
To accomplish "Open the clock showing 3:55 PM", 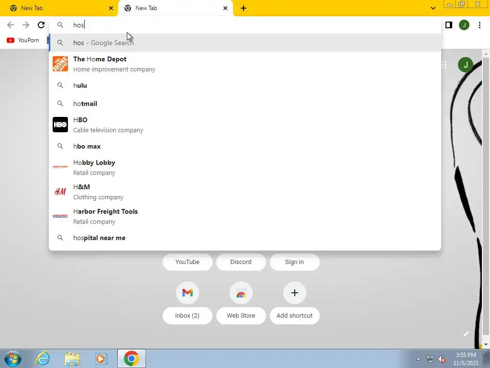I will tap(466, 359).
